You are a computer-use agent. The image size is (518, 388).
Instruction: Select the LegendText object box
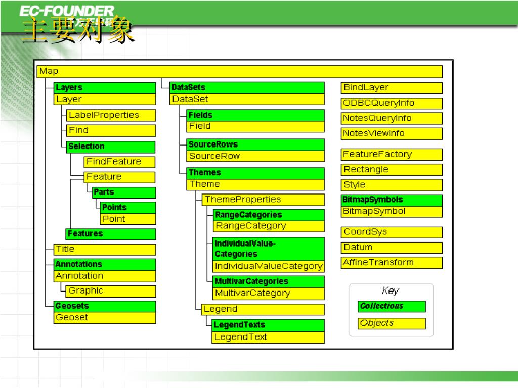268,337
